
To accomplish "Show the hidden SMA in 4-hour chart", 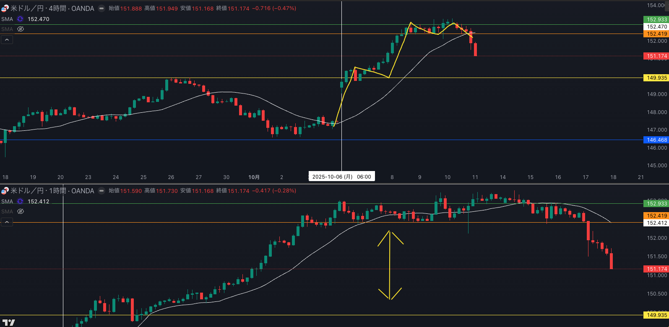I will [x=21, y=29].
